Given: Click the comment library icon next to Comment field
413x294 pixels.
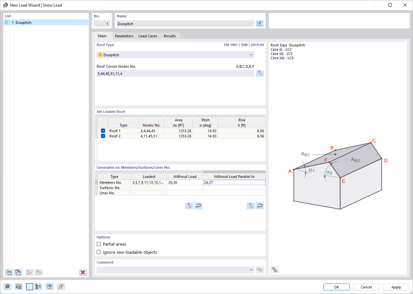Looking at the screenshot, I should point(260,270).
